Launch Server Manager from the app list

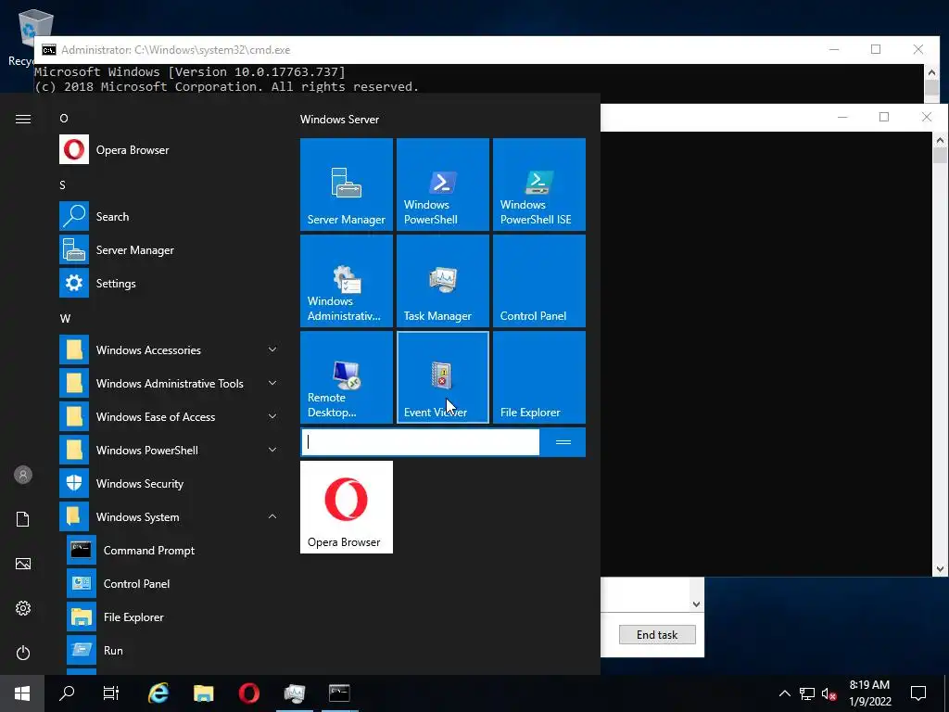[170, 249]
